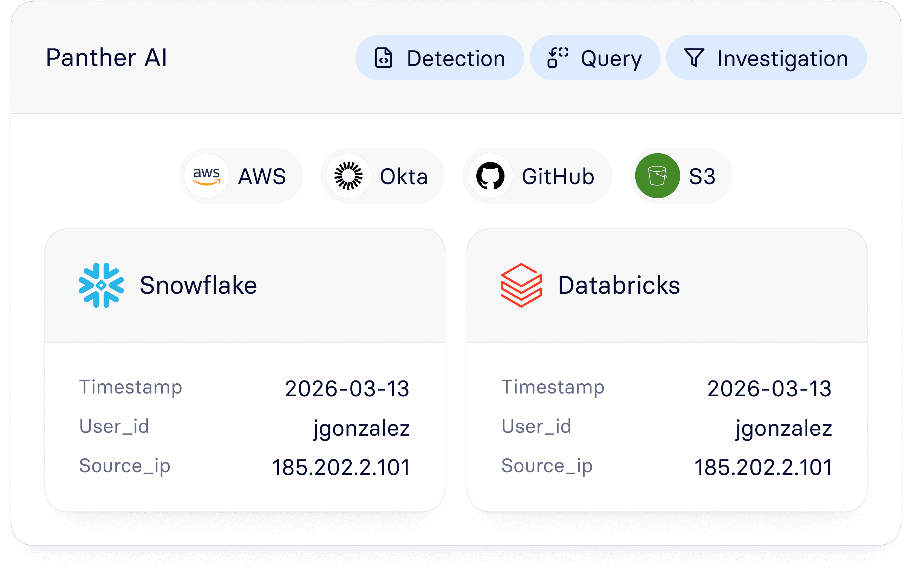The height and width of the screenshot is (579, 912).
Task: Click the Databricks card header title
Action: pos(619,285)
